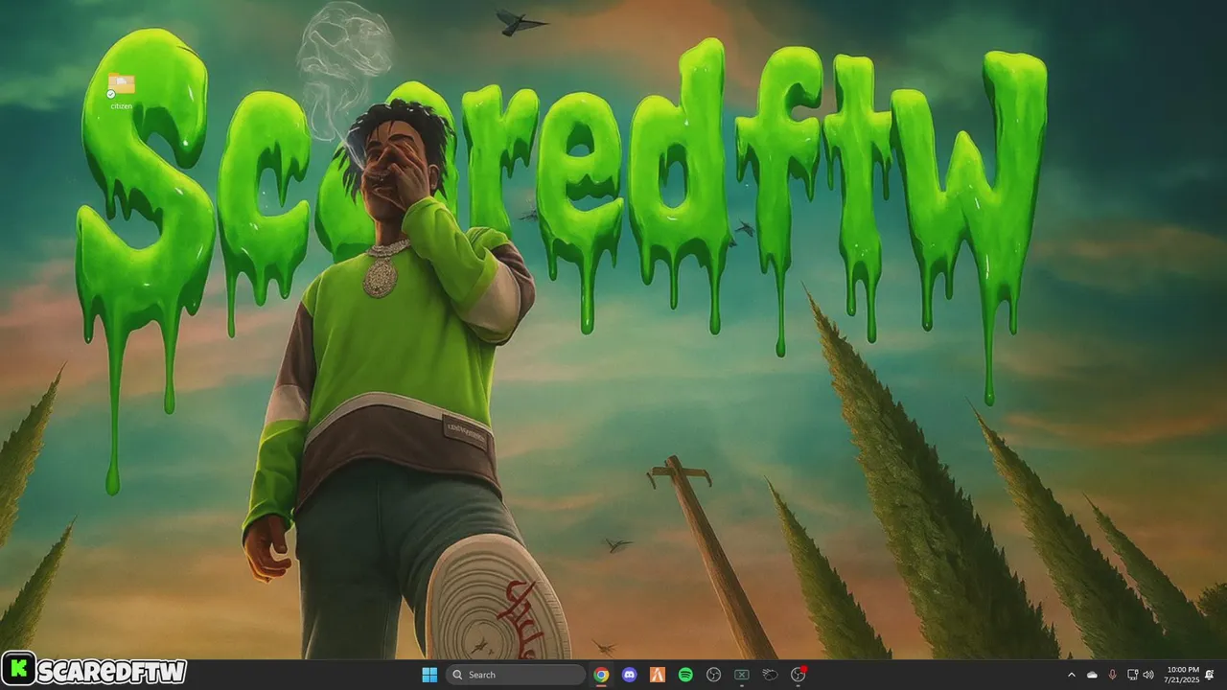Open the green Xbox Game Bar icon
Image resolution: width=1227 pixels, height=690 pixels.
[741, 675]
